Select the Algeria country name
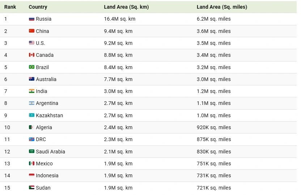301x195 pixels. click(44, 127)
